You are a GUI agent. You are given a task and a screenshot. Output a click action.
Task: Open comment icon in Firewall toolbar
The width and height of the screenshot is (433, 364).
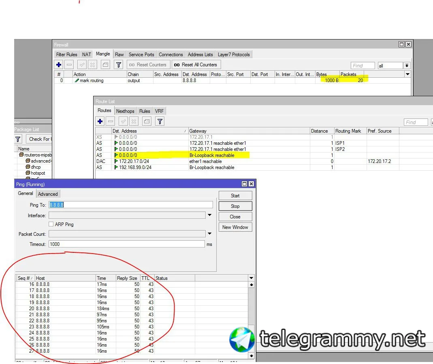(x=105, y=65)
